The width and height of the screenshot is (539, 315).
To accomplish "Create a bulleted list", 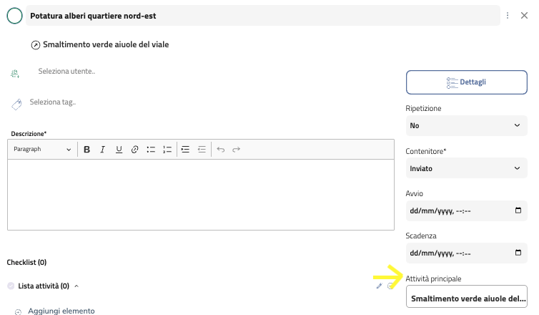I will coord(151,150).
